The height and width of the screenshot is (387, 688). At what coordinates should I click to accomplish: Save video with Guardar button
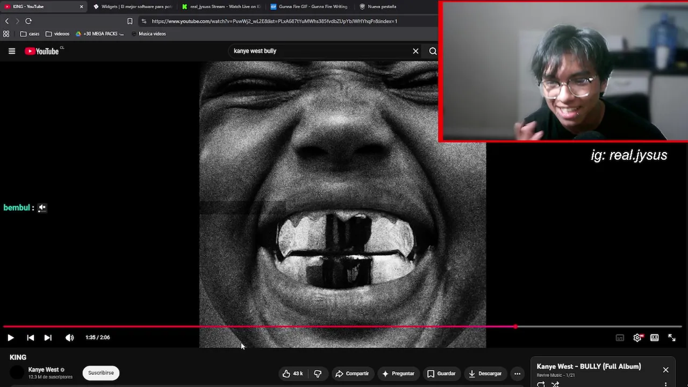(441, 374)
